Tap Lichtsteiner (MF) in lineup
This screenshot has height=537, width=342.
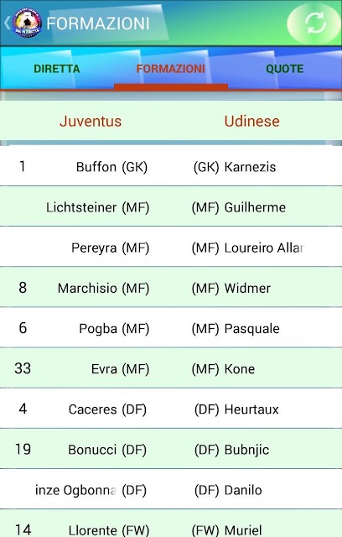pos(98,207)
